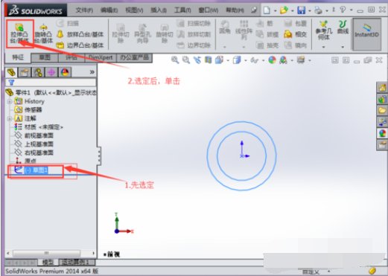The width and height of the screenshot is (388, 276).
Task: Select 前视基准面 (Front Plane)
Action: point(34,135)
